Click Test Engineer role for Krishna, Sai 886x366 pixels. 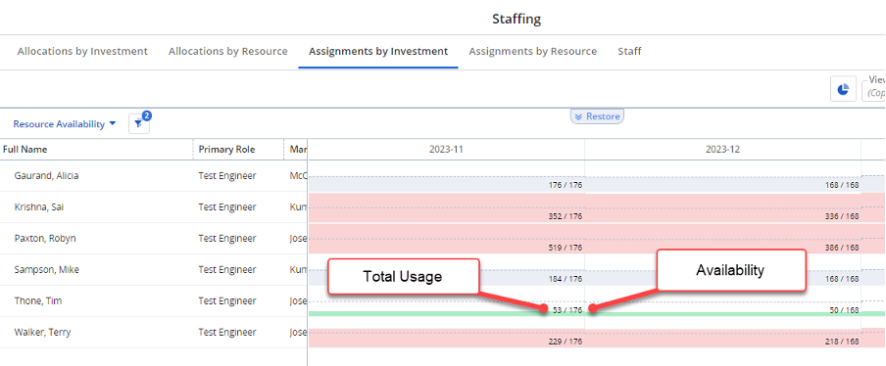coord(226,206)
